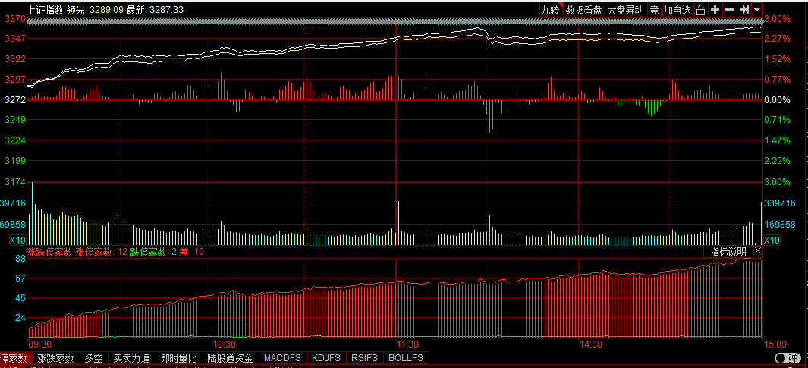Screen dimensions: 808x368
Task: Select the MACDFS indicator tab
Action: pyautogui.click(x=282, y=358)
